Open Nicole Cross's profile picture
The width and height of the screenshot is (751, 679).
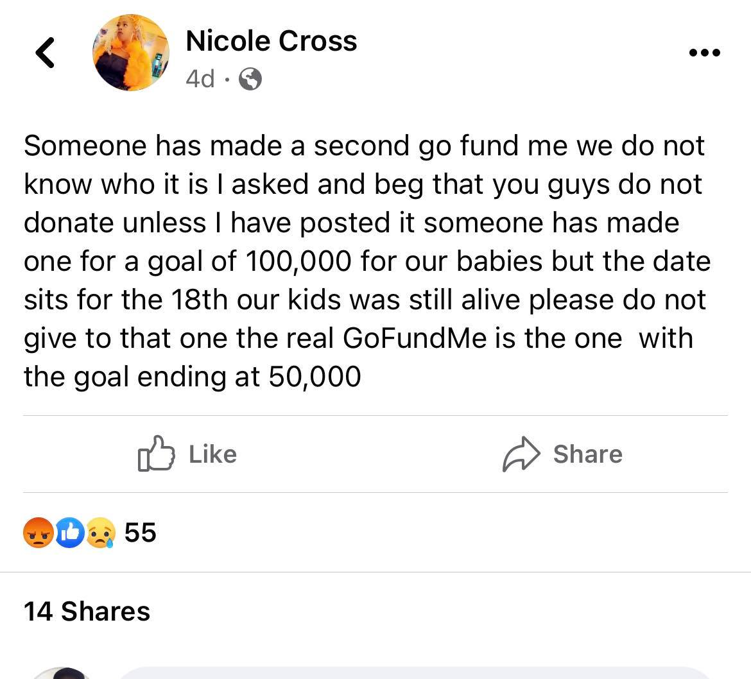point(131,53)
